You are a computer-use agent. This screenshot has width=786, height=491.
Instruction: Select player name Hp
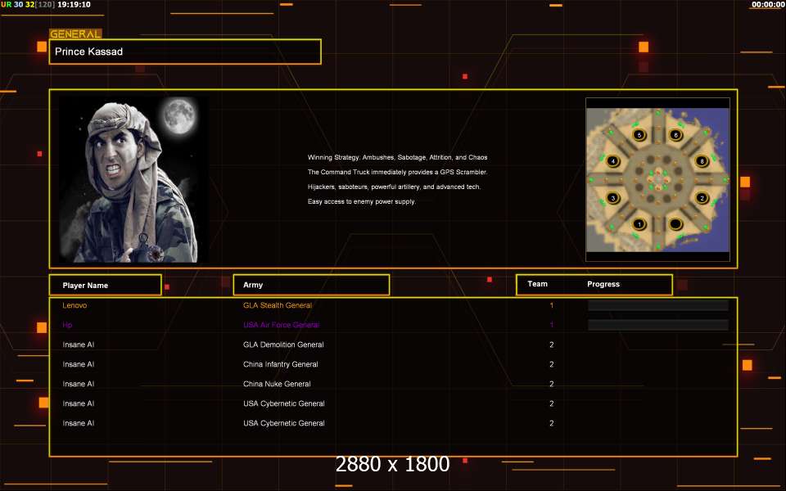[67, 325]
